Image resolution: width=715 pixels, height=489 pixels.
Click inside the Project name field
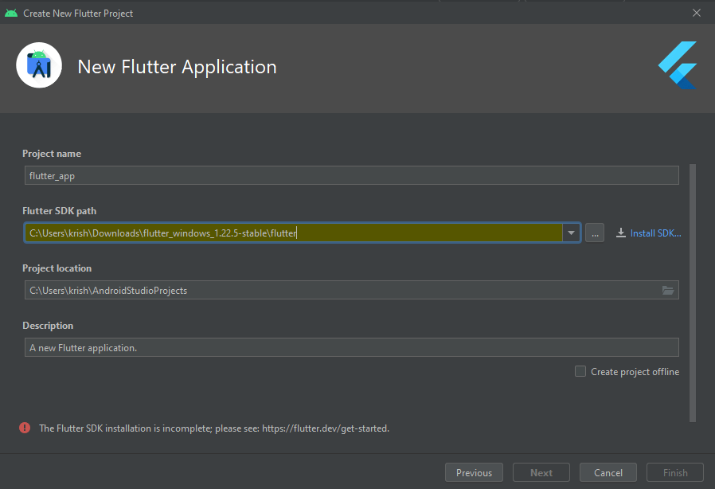point(350,175)
